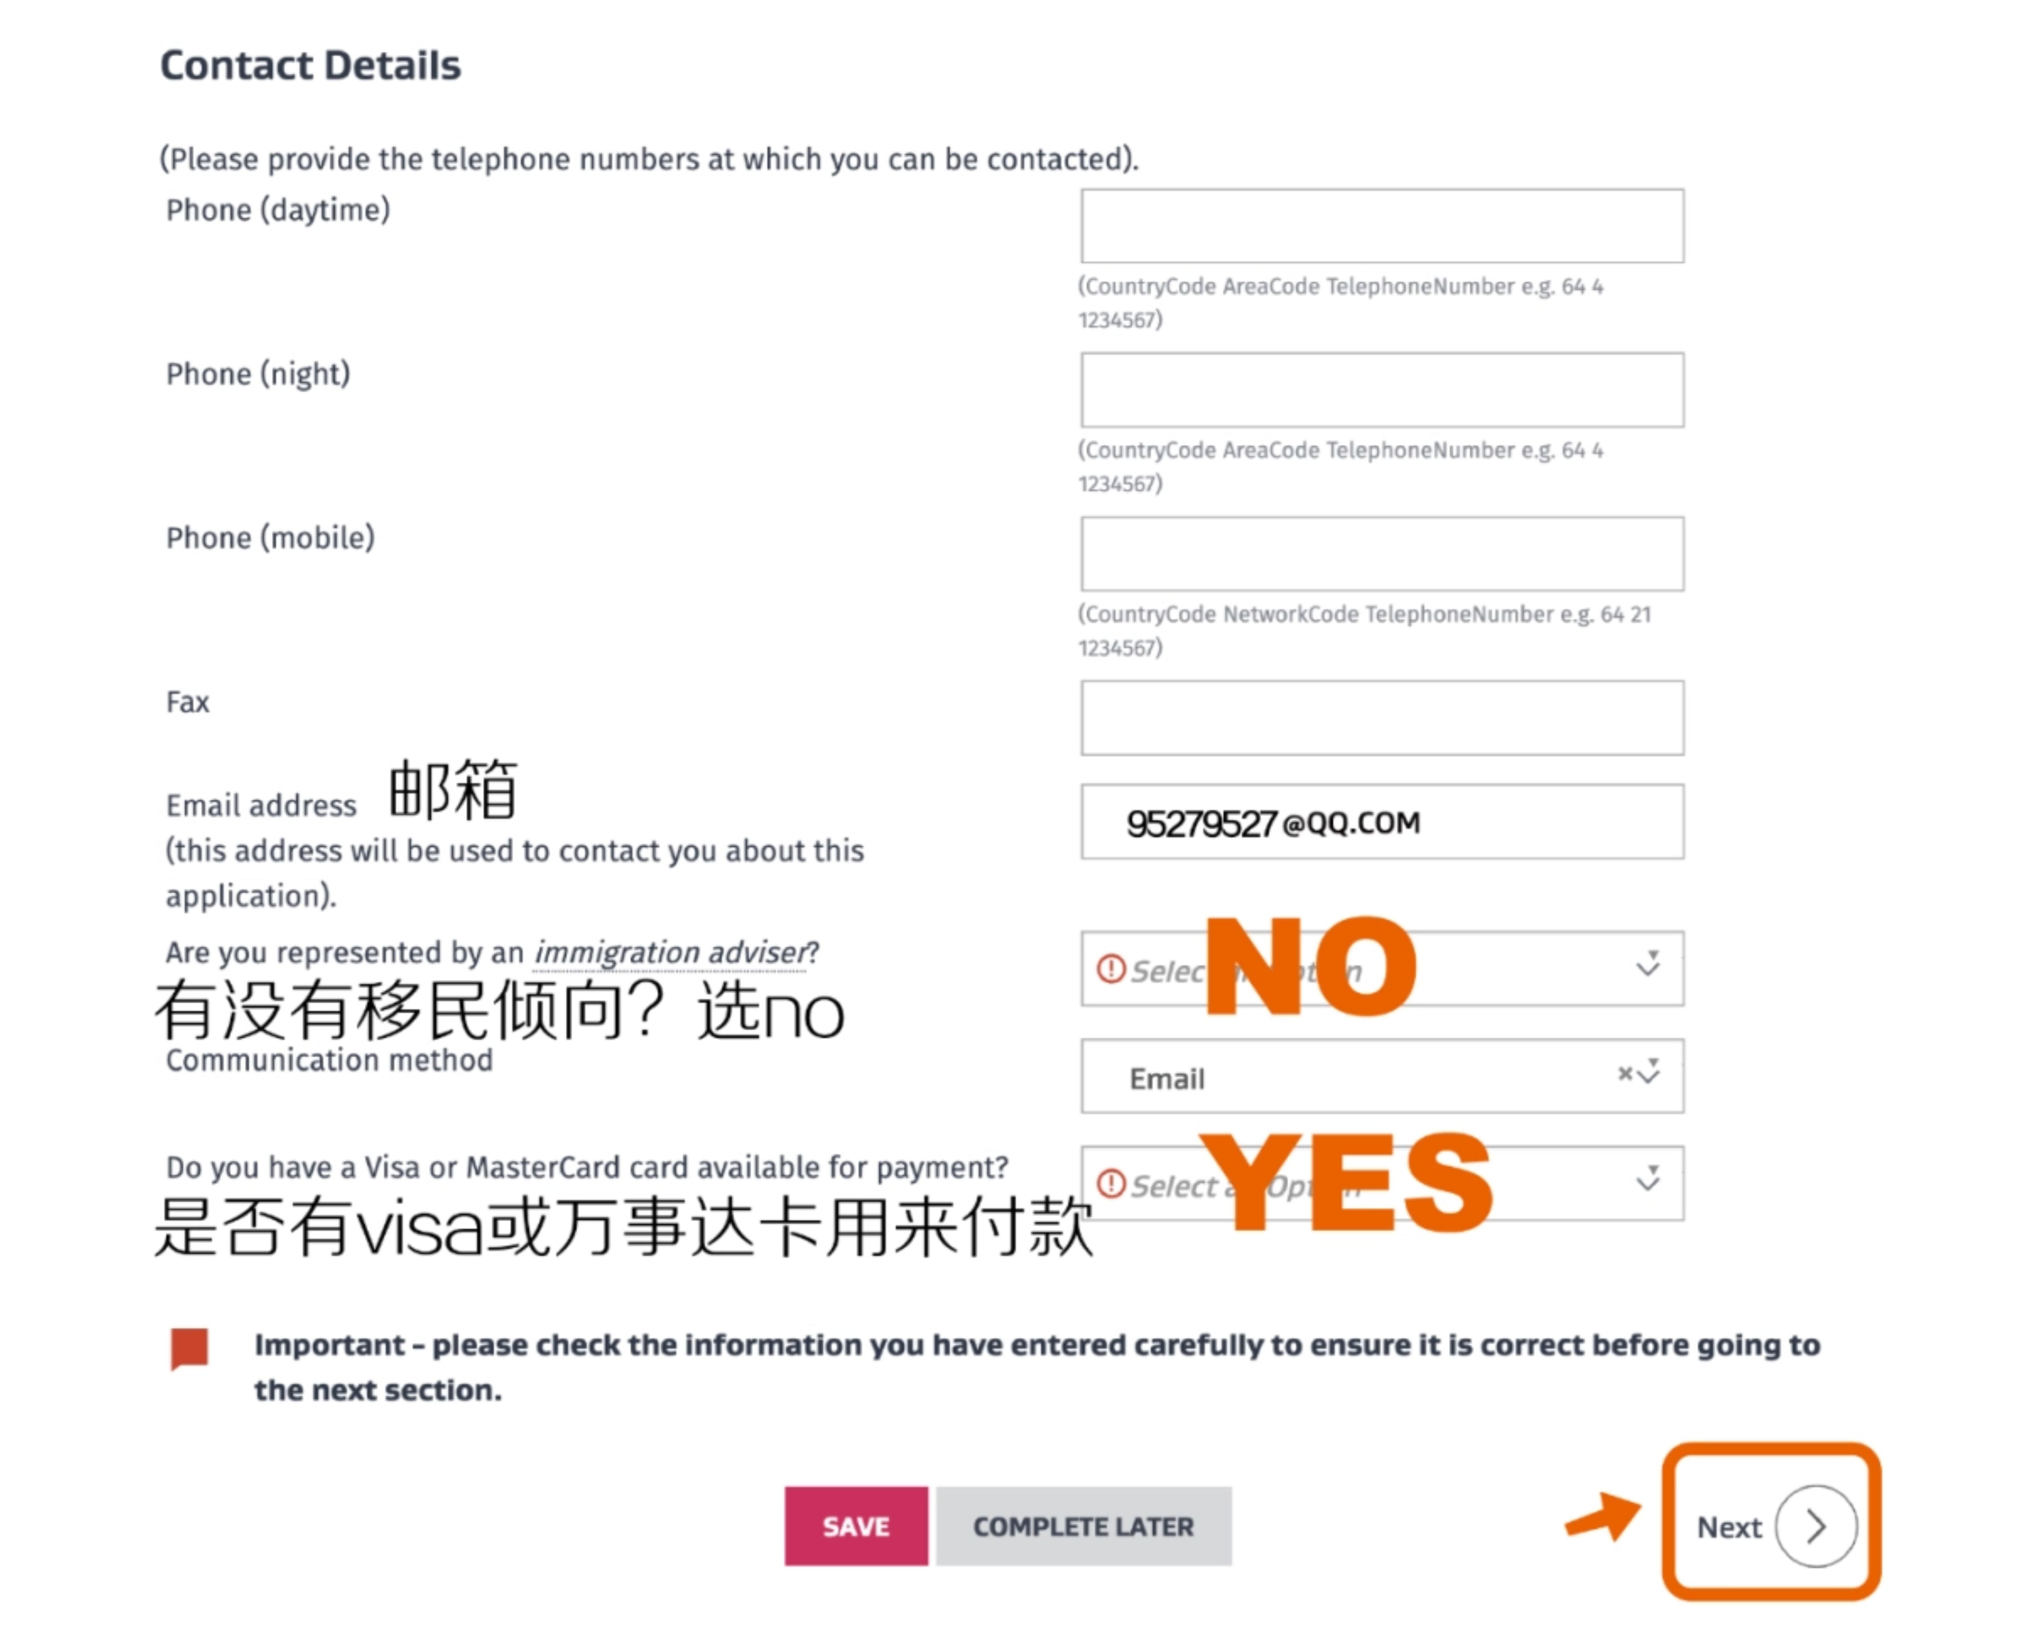Click the Email value in Communication method
This screenshot has width=2028, height=1639.
point(1166,1078)
